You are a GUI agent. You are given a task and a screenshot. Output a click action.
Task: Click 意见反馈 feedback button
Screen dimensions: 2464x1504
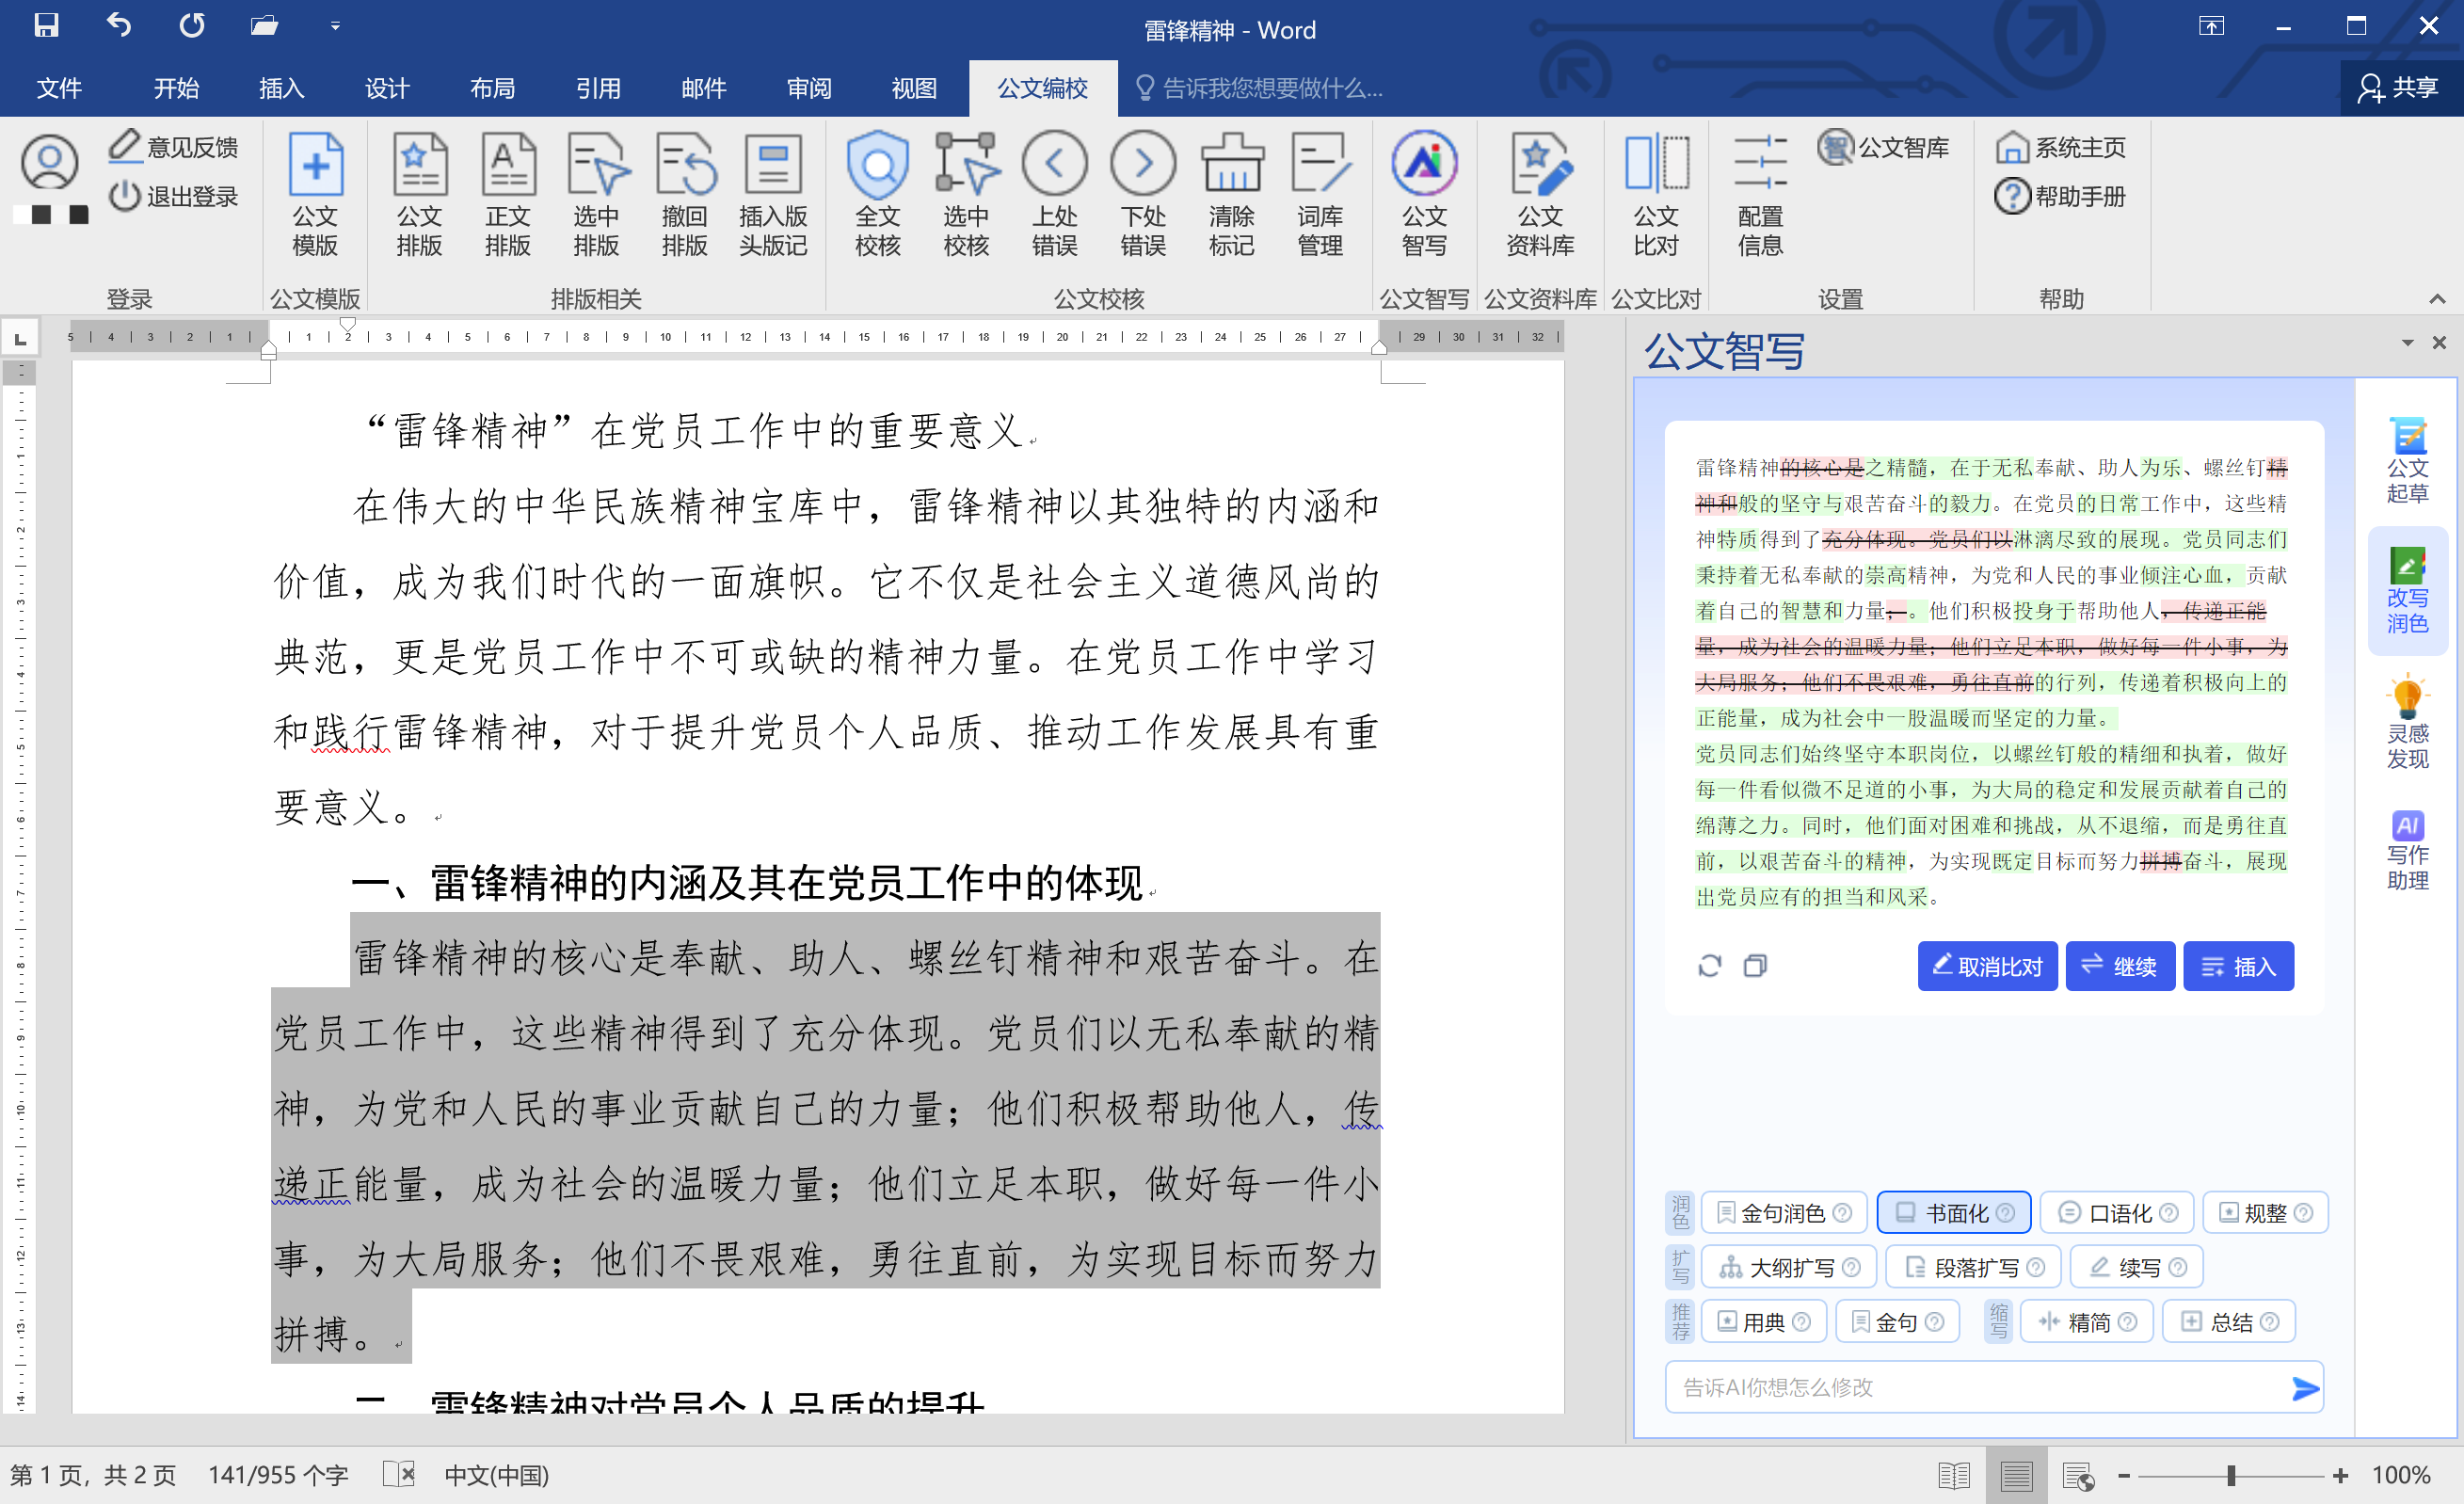click(x=174, y=147)
